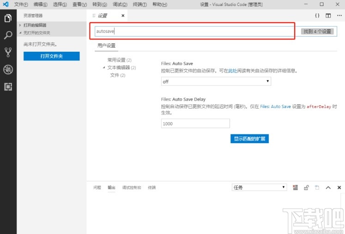Open settings JSON with curly braces icon
Image resolution: width=345 pixels, height=234 pixels.
(317, 15)
